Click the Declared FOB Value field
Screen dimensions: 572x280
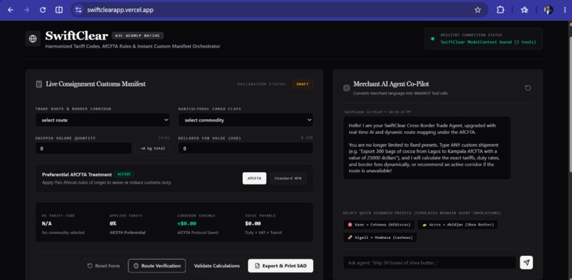coord(246,148)
